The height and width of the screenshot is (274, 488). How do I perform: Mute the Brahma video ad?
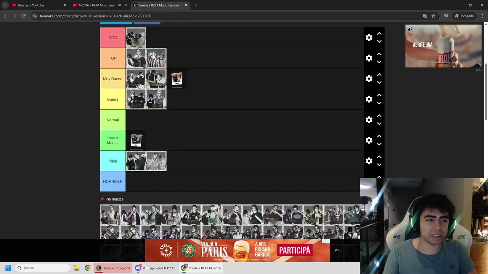click(410, 30)
